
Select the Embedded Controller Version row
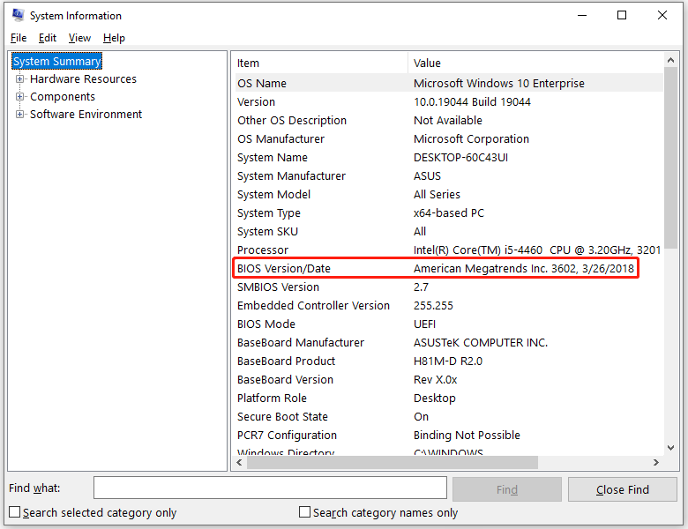[x=449, y=305]
